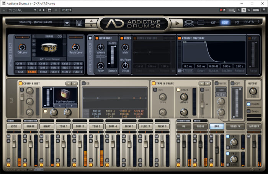Select the HIHAT kitpiece button
The height and width of the screenshot is (174, 268).
click(43, 72)
